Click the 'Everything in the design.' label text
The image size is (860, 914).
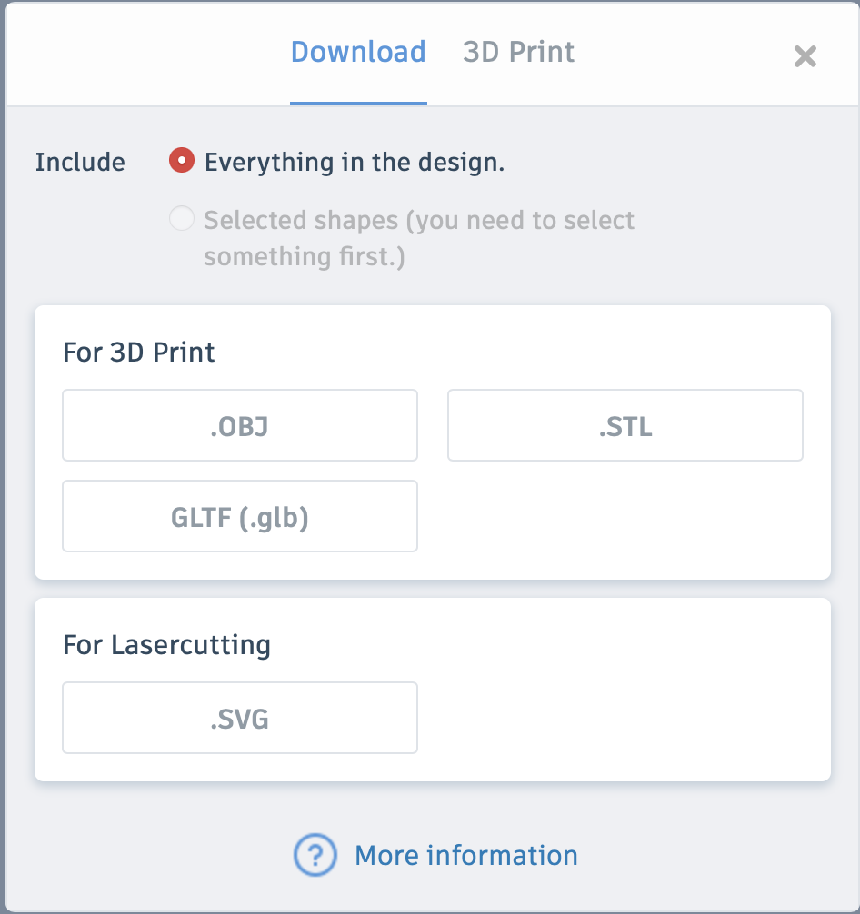coord(355,163)
